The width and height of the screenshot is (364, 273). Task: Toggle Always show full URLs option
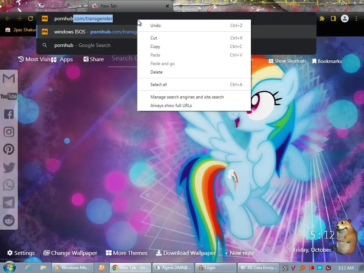pyautogui.click(x=194, y=105)
